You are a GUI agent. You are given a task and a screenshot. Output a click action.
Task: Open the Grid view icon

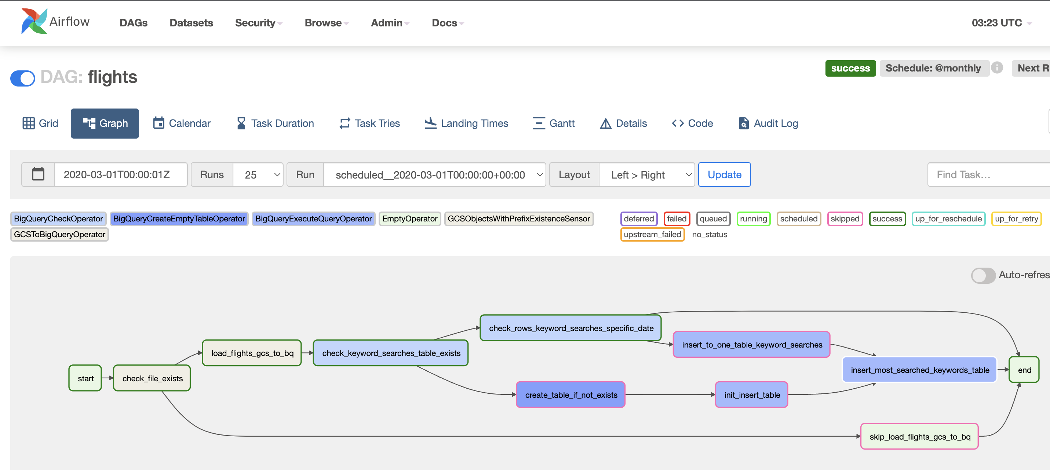point(29,124)
